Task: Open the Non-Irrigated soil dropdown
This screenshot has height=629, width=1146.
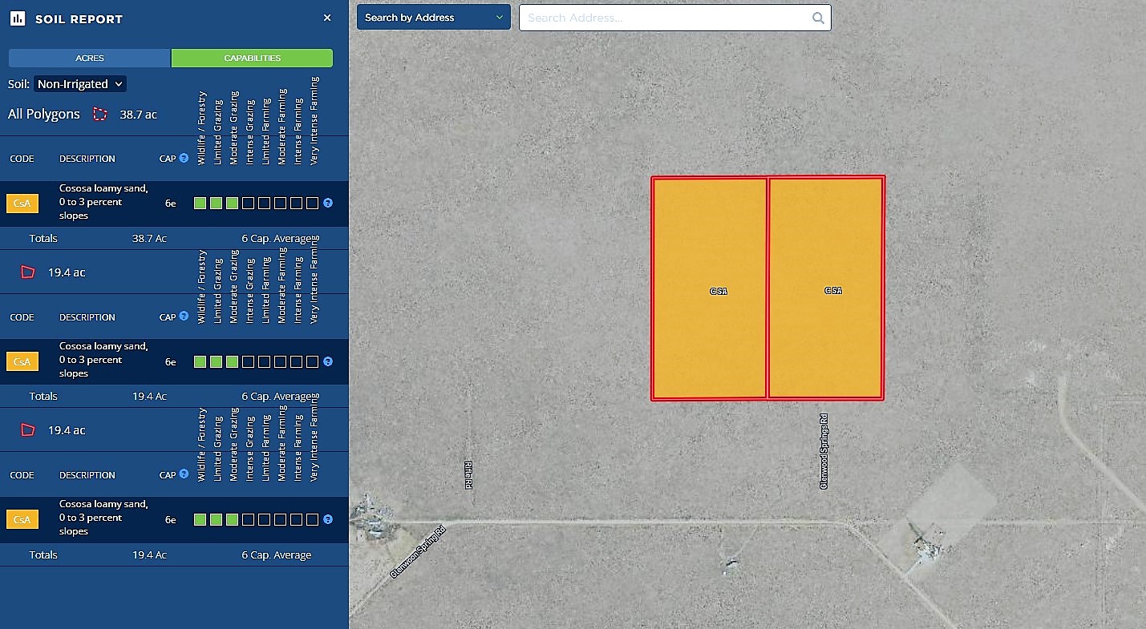Action: [x=80, y=84]
